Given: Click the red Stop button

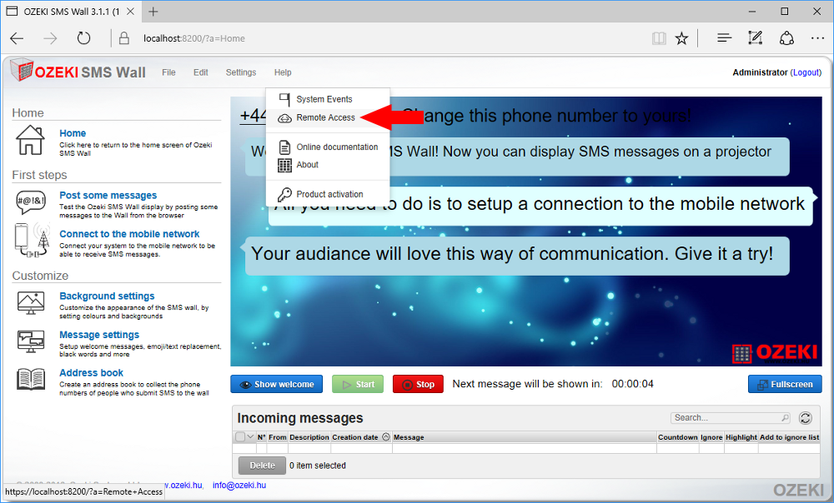Looking at the screenshot, I should pyautogui.click(x=418, y=384).
